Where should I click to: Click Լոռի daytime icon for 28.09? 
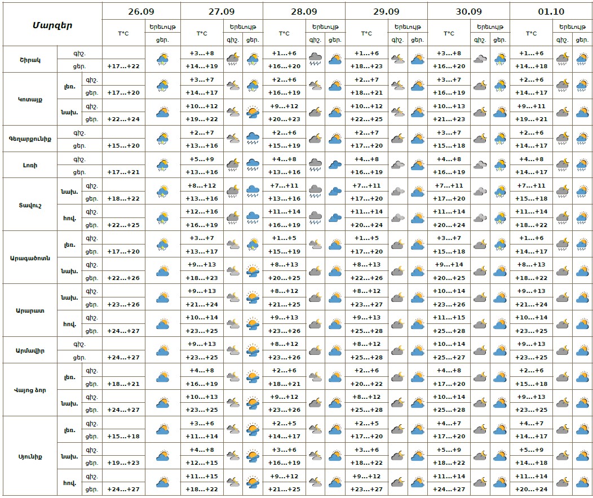coord(335,165)
